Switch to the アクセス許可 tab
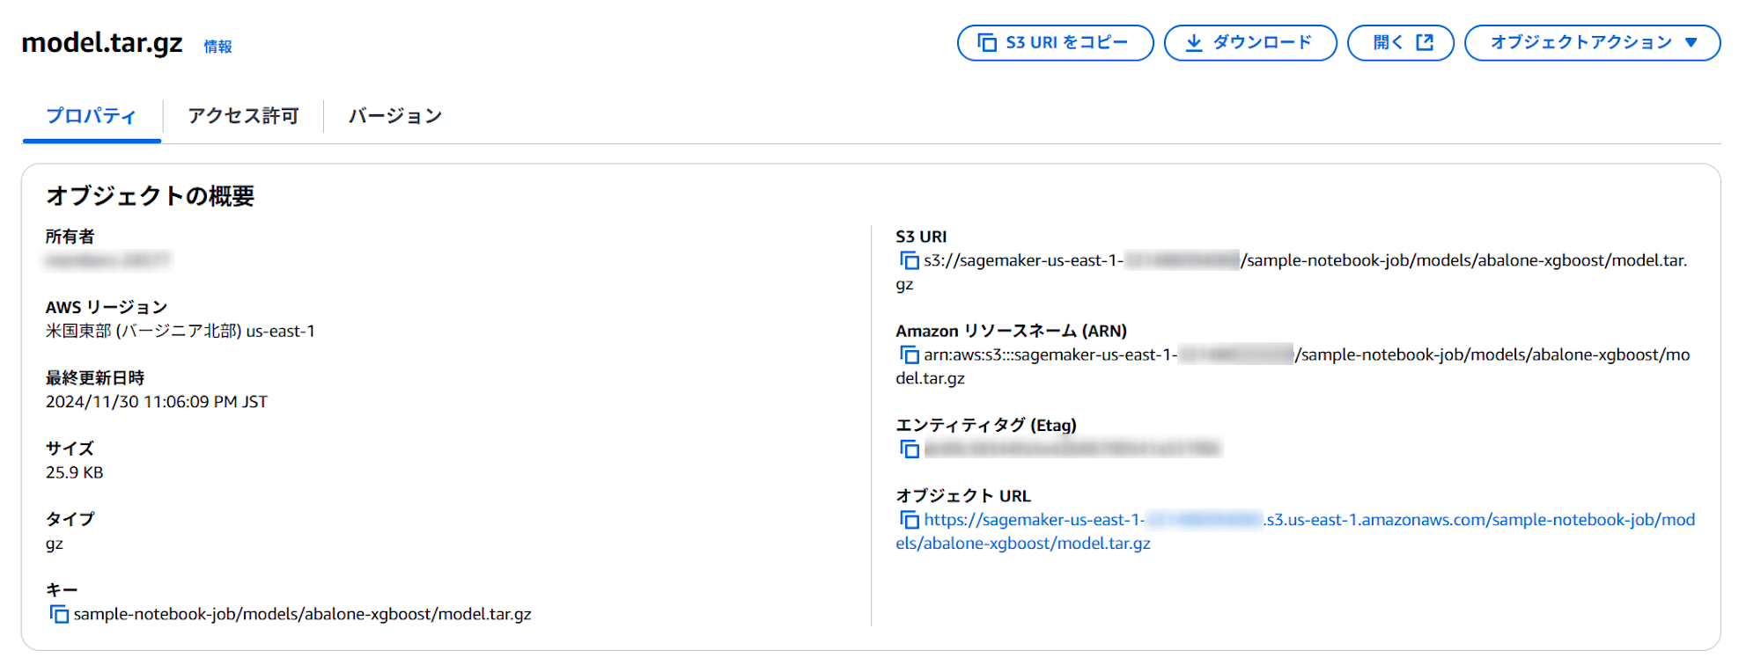This screenshot has height=665, width=1761. (243, 116)
